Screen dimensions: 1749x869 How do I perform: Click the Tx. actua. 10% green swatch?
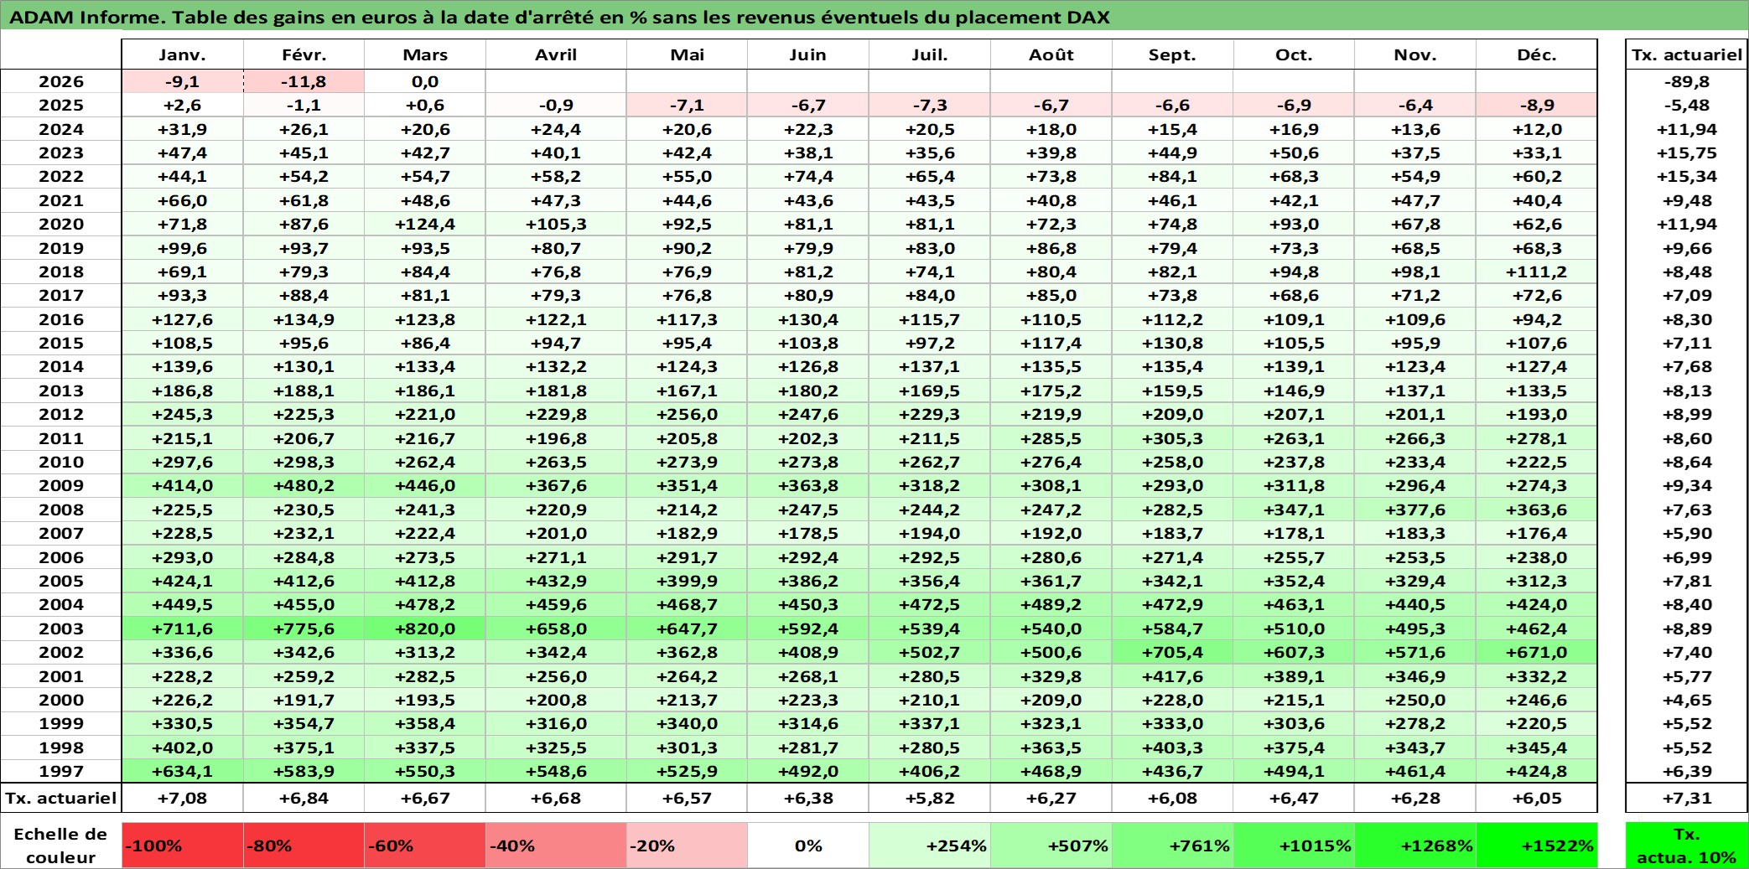click(1687, 846)
